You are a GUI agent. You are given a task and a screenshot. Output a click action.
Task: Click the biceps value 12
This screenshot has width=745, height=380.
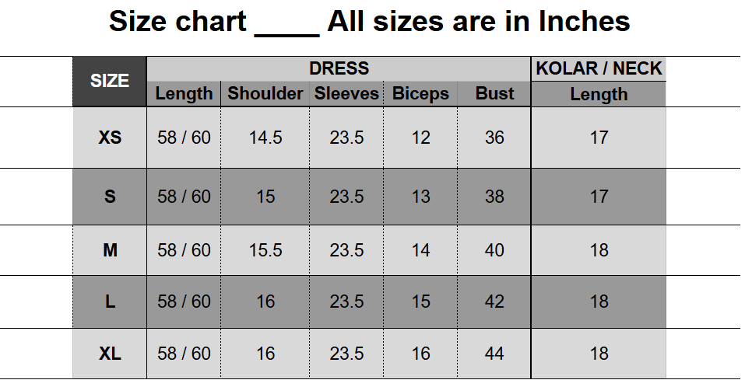pyautogui.click(x=420, y=138)
